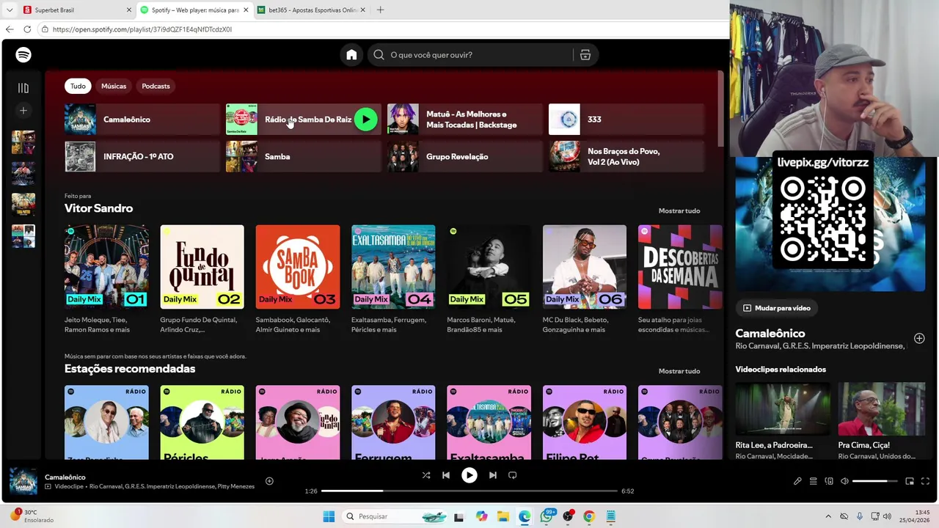The image size is (939, 528).
Task: Enter full screen mode icon
Action: click(x=925, y=481)
